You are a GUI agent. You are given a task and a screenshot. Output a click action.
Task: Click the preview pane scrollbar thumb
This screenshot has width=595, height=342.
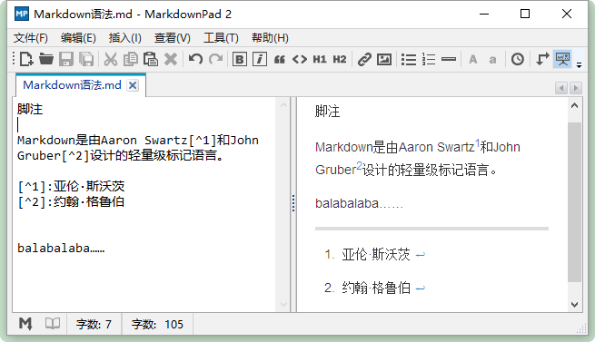[x=574, y=201]
